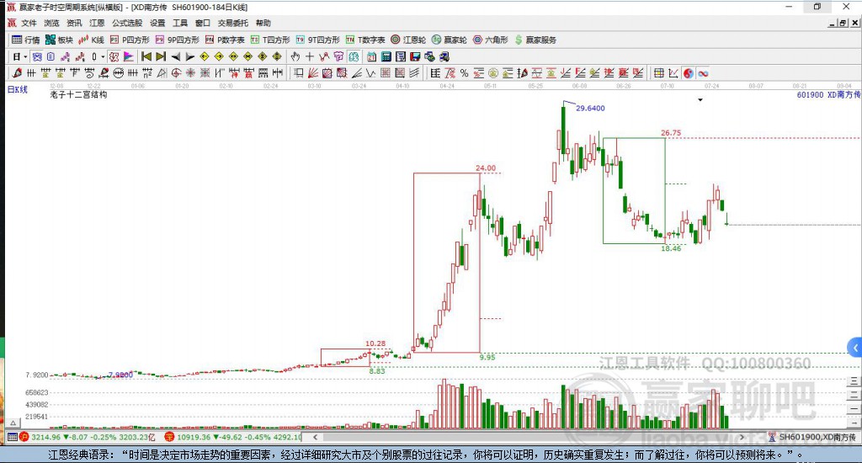Click the horizontal scrollbar right arrow

(742, 437)
